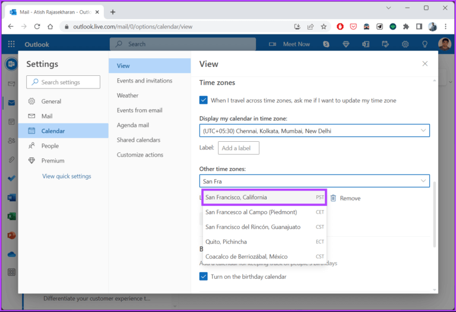Expand Display my calendar time zone dropdown
The height and width of the screenshot is (312, 456).
tap(314, 130)
